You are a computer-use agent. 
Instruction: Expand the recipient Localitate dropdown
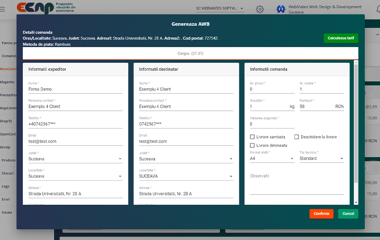click(x=186, y=176)
